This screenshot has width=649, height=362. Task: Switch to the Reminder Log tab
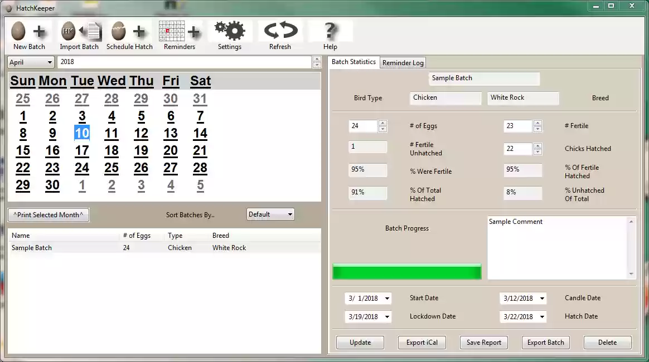click(x=403, y=62)
